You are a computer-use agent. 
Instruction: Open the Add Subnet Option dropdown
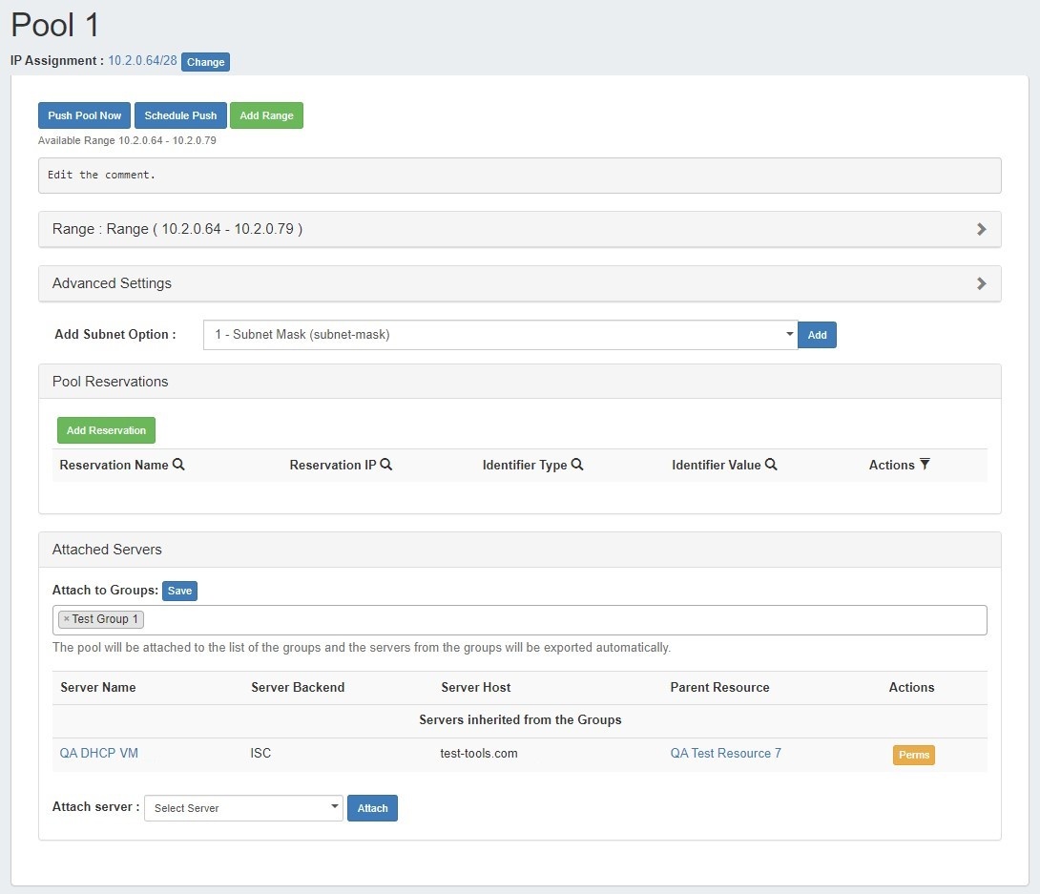pyautogui.click(x=500, y=335)
